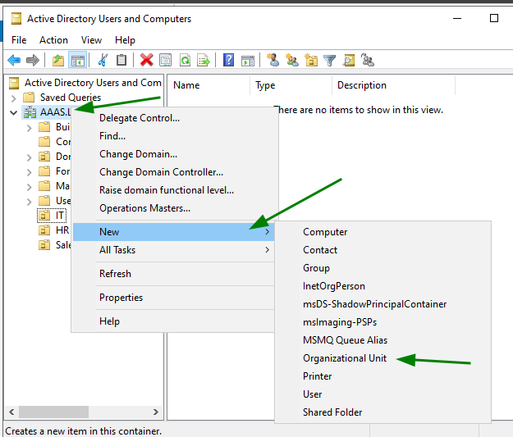Sort by the Name column header
This screenshot has height=437, width=513.
click(208, 85)
